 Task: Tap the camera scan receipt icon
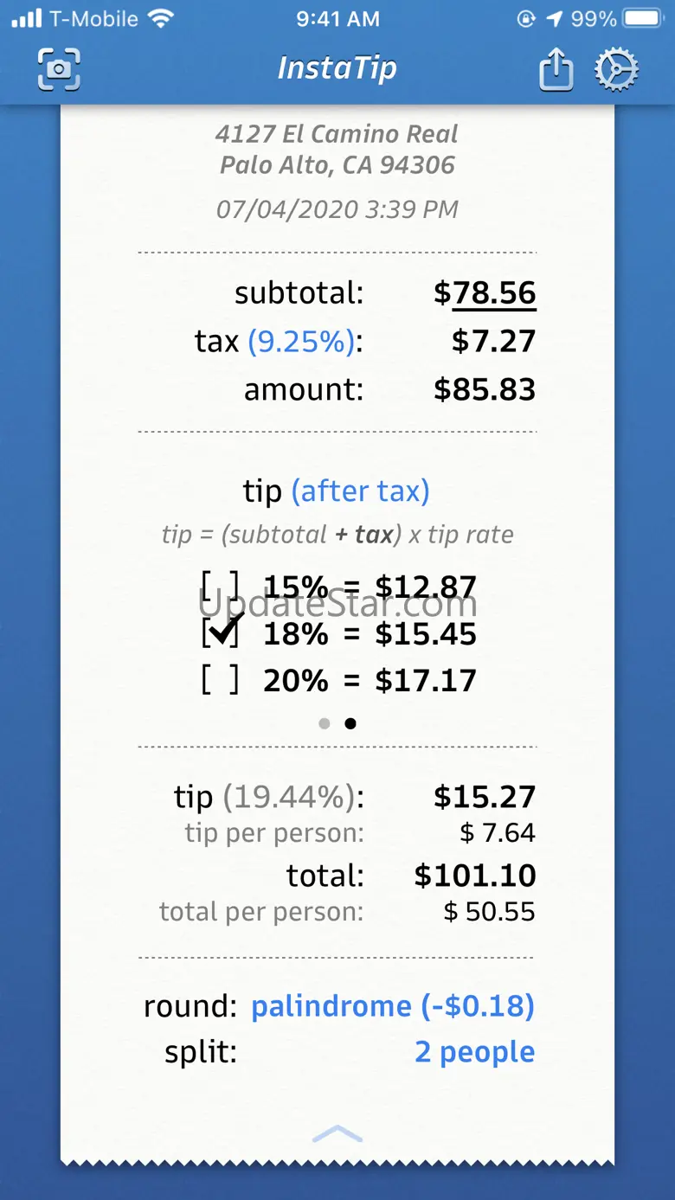point(59,69)
